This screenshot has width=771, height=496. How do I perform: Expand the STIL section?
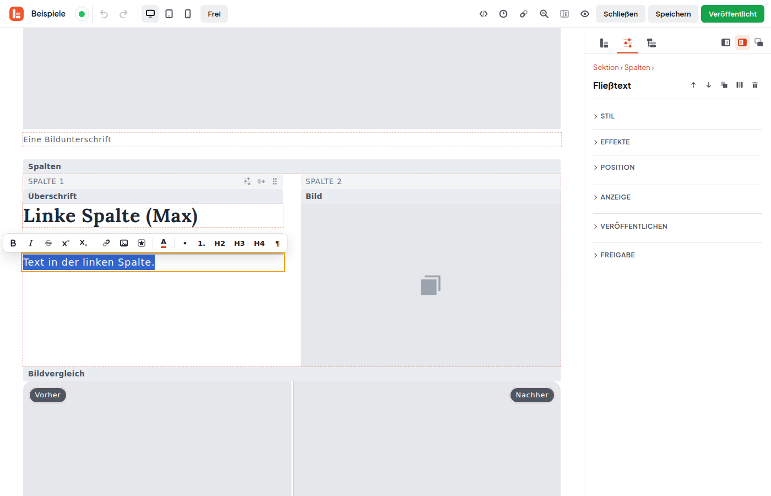tap(677, 116)
